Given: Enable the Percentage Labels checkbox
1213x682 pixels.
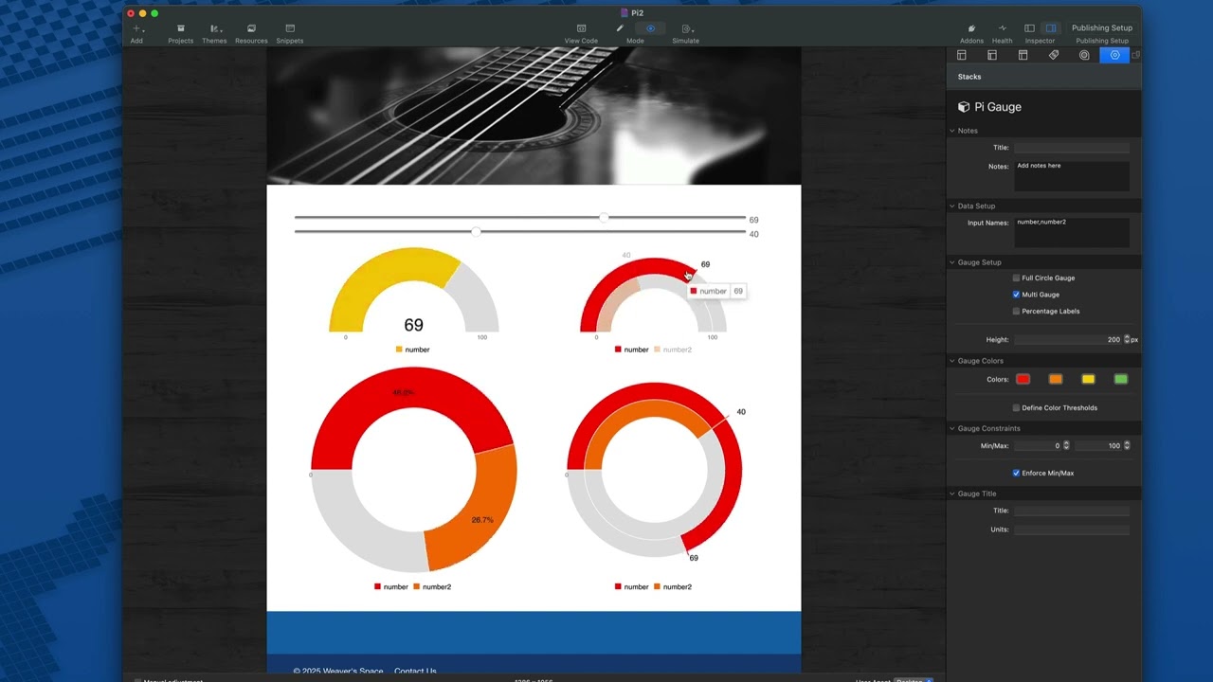Looking at the screenshot, I should pyautogui.click(x=1016, y=311).
